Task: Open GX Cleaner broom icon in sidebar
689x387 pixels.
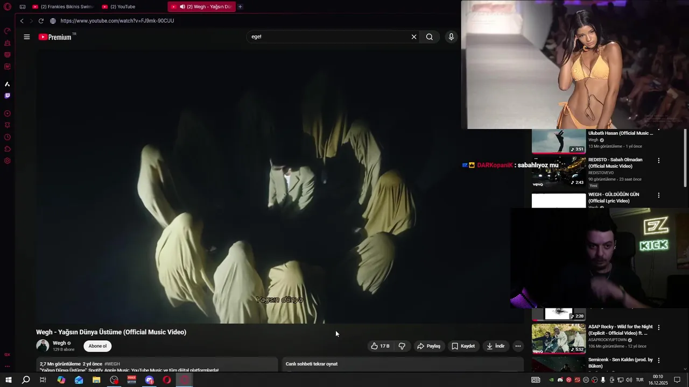Action: coord(8,42)
